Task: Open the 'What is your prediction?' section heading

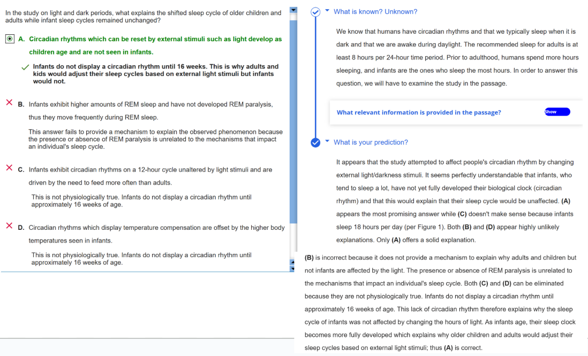Action: click(x=371, y=142)
